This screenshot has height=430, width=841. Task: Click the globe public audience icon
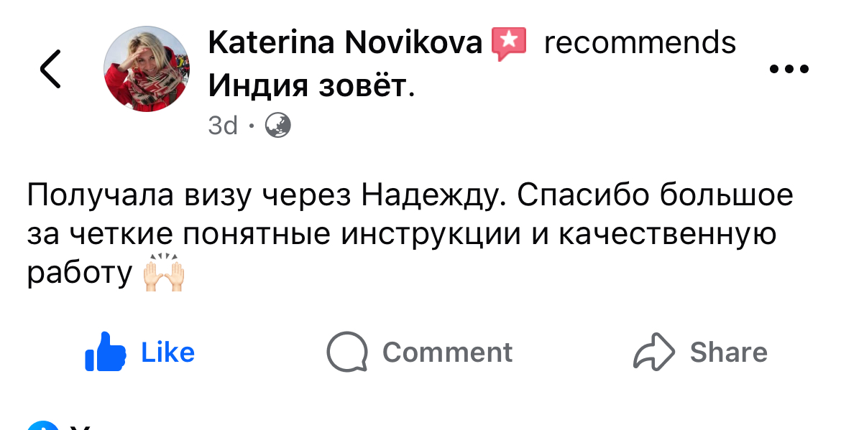[278, 126]
